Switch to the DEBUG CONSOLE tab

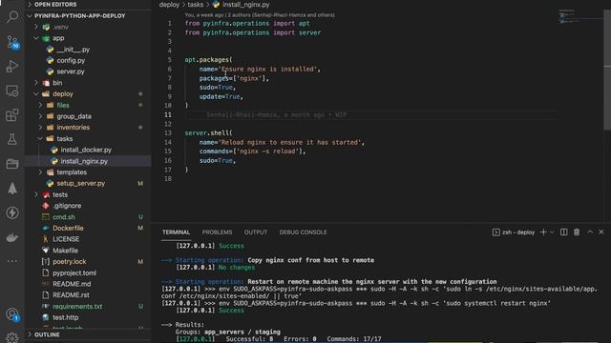[x=304, y=232]
